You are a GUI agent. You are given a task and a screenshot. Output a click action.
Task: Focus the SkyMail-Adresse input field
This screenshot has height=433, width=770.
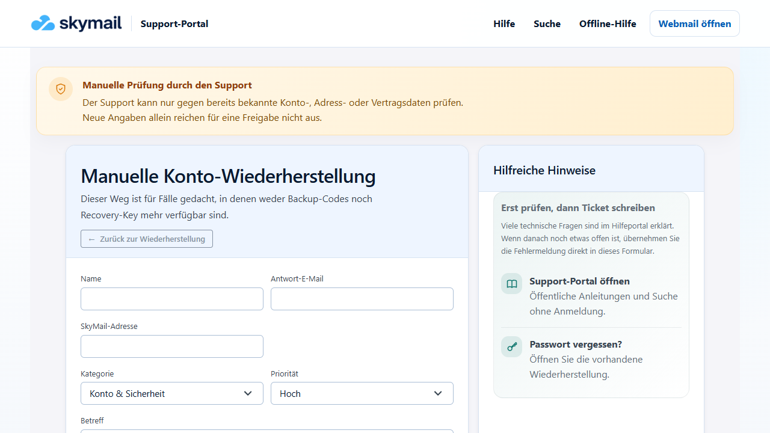click(172, 346)
